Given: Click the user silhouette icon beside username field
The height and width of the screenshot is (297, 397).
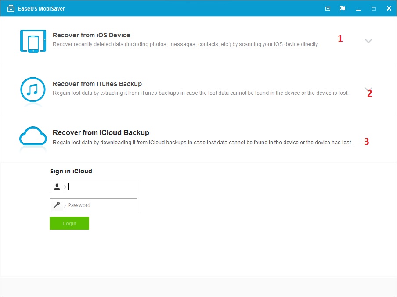Looking at the screenshot, I should pos(57,186).
